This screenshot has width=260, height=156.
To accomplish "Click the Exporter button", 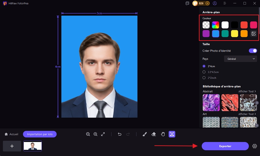I will [x=225, y=146].
